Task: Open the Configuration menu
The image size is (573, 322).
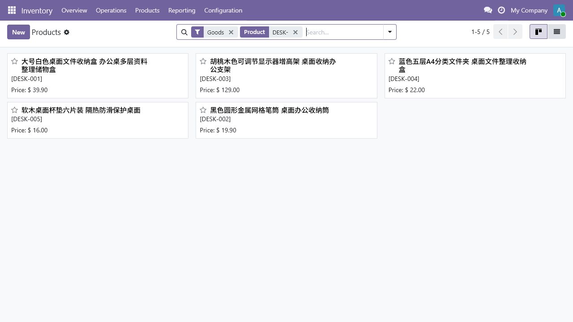Action: pos(223,10)
